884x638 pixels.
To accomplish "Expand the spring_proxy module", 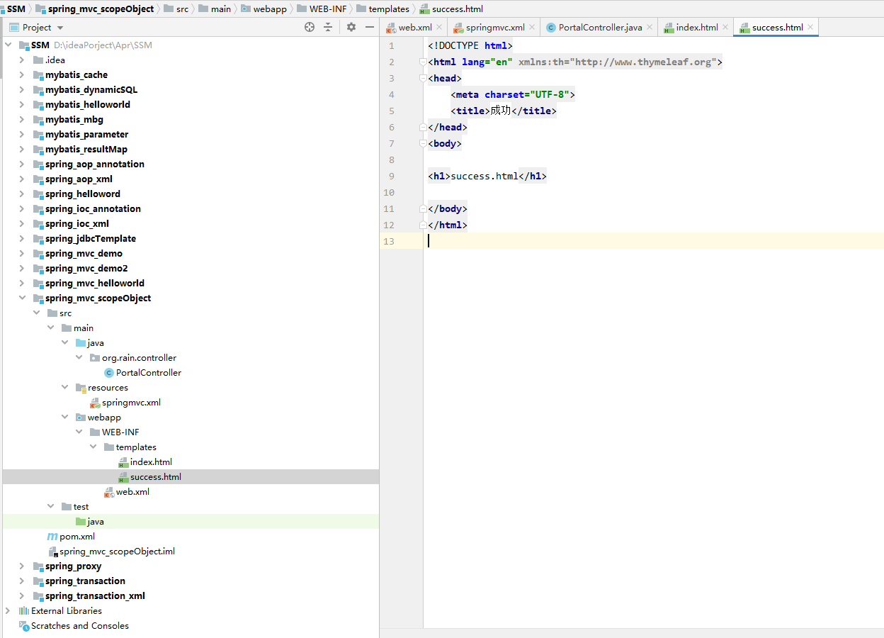I will coord(22,566).
